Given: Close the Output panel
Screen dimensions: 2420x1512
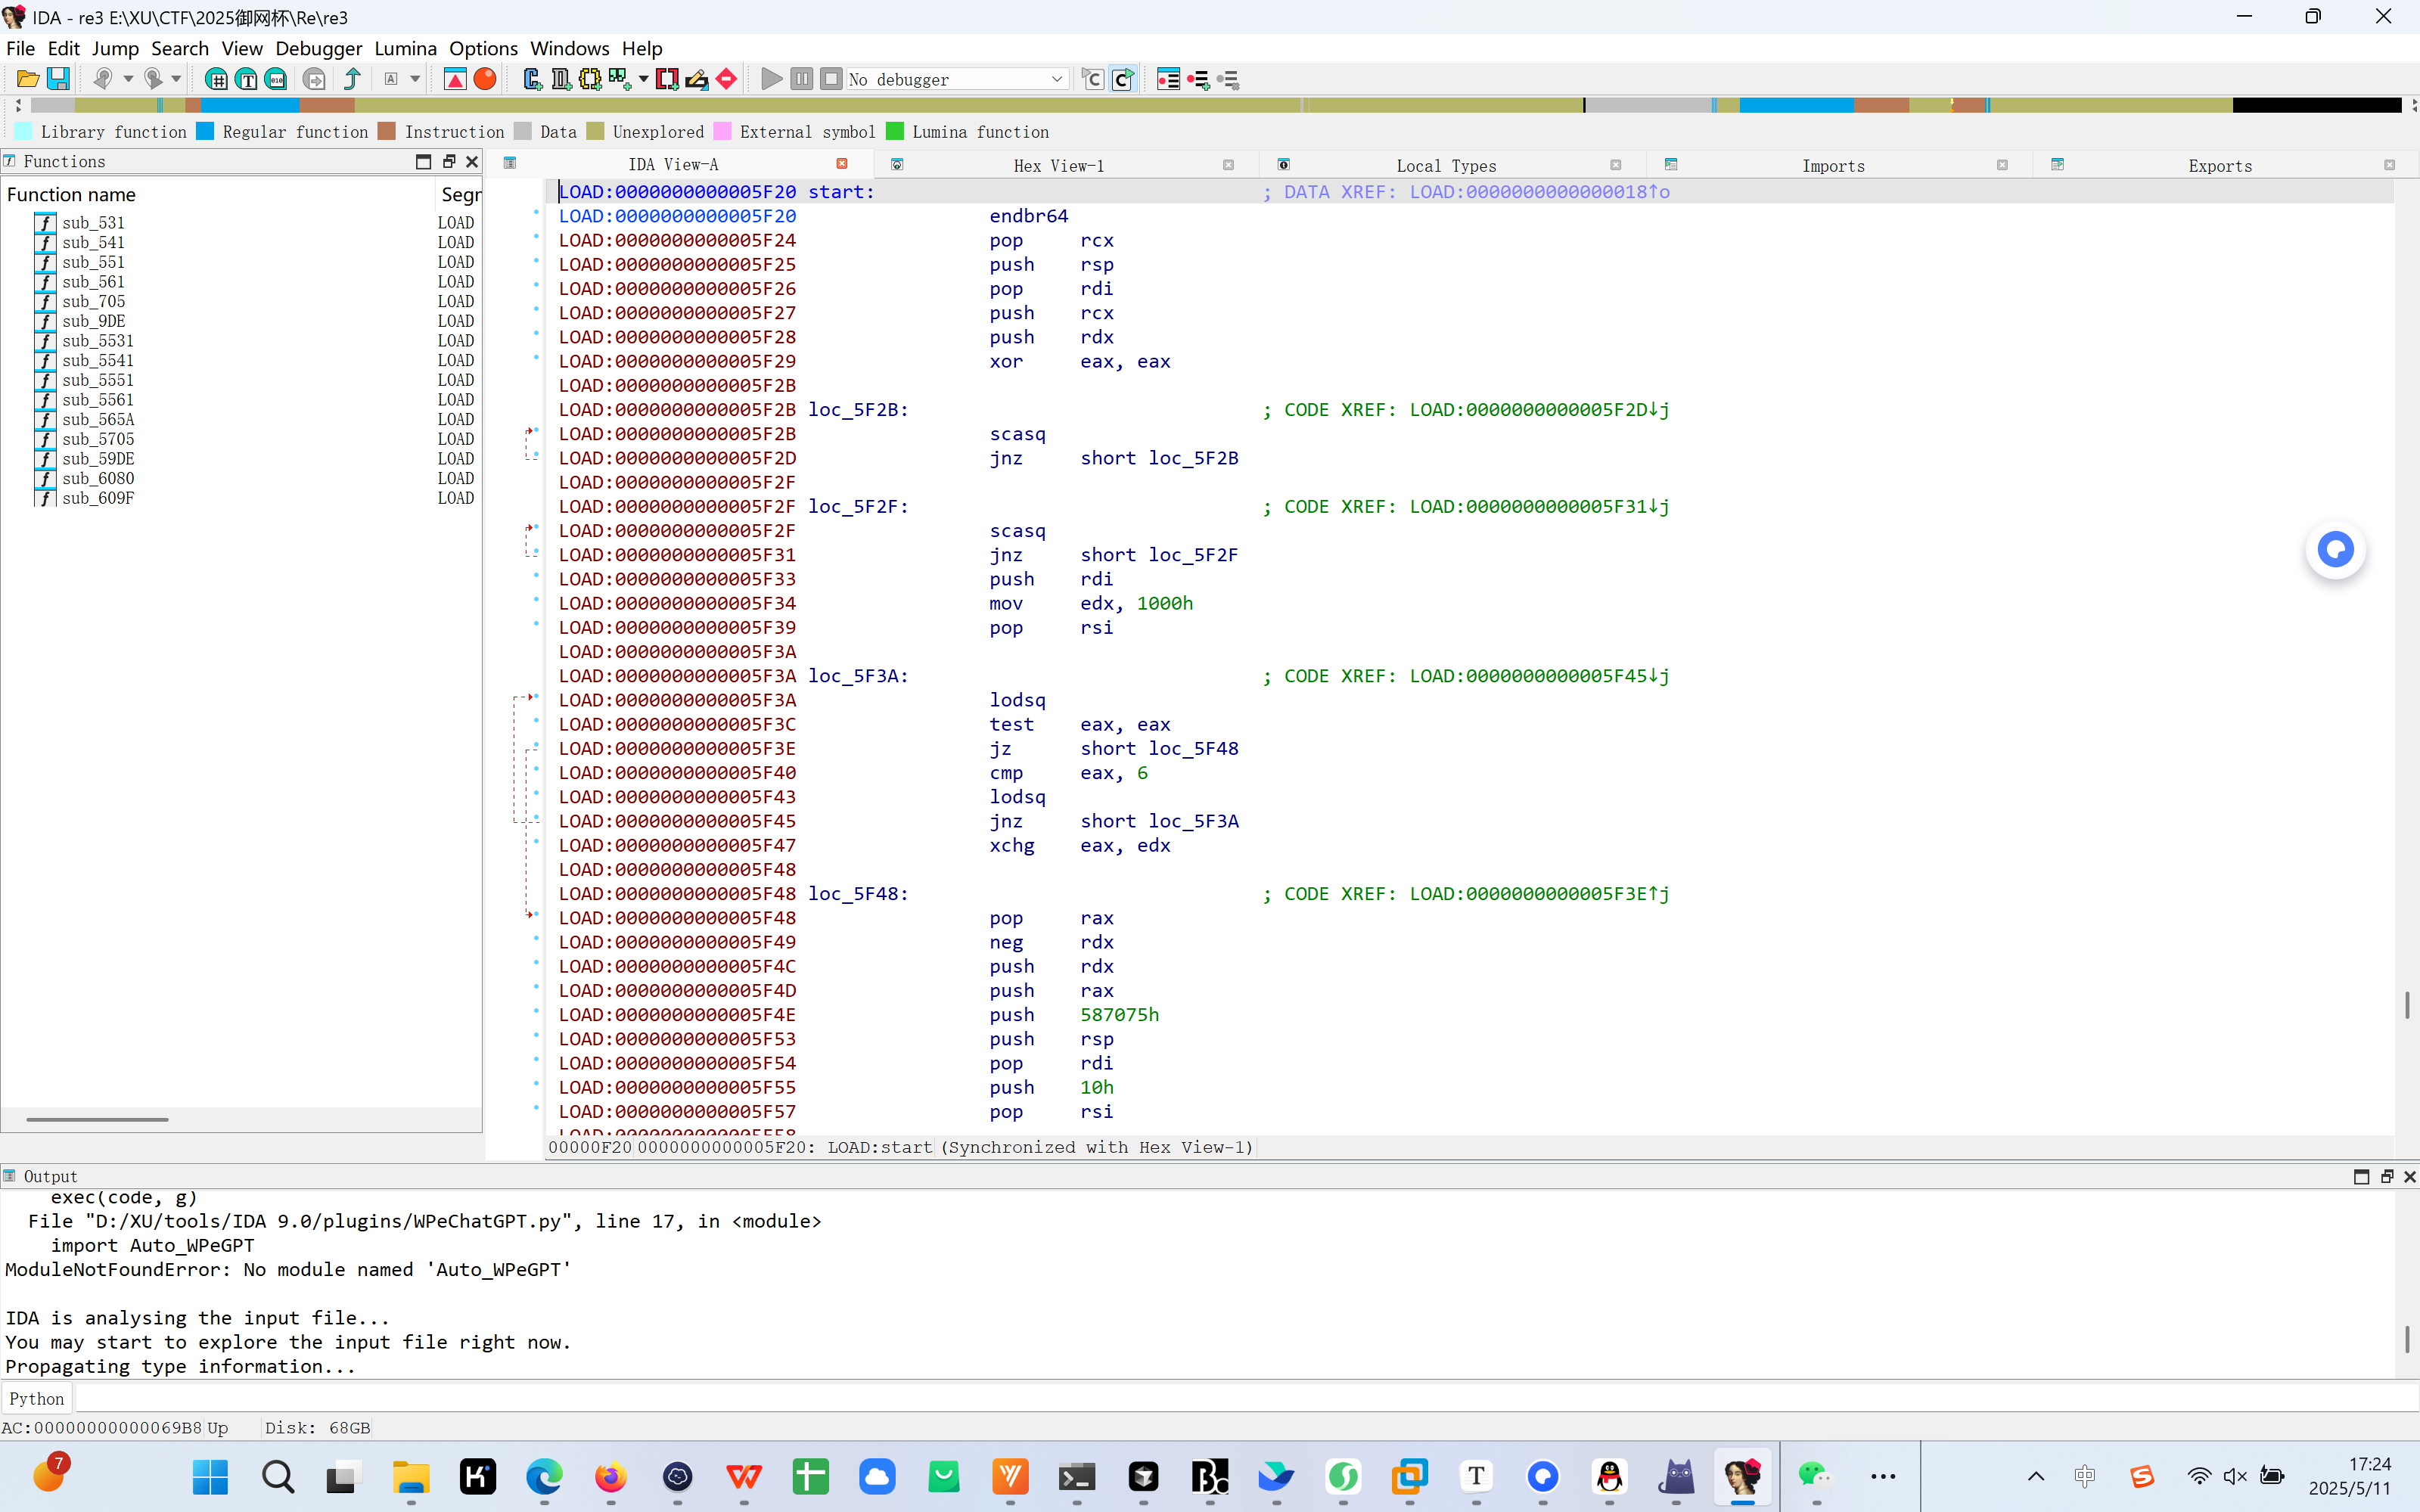Looking at the screenshot, I should pyautogui.click(x=2410, y=1176).
